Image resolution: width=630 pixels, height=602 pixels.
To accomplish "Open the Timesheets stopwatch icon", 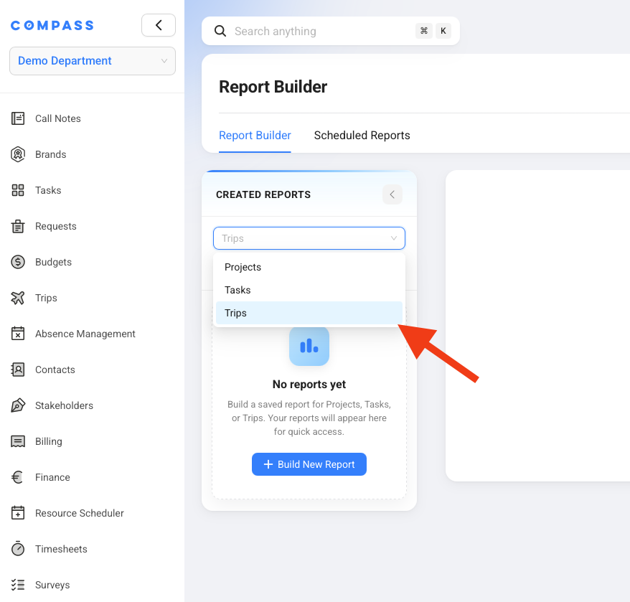I will pyautogui.click(x=18, y=549).
